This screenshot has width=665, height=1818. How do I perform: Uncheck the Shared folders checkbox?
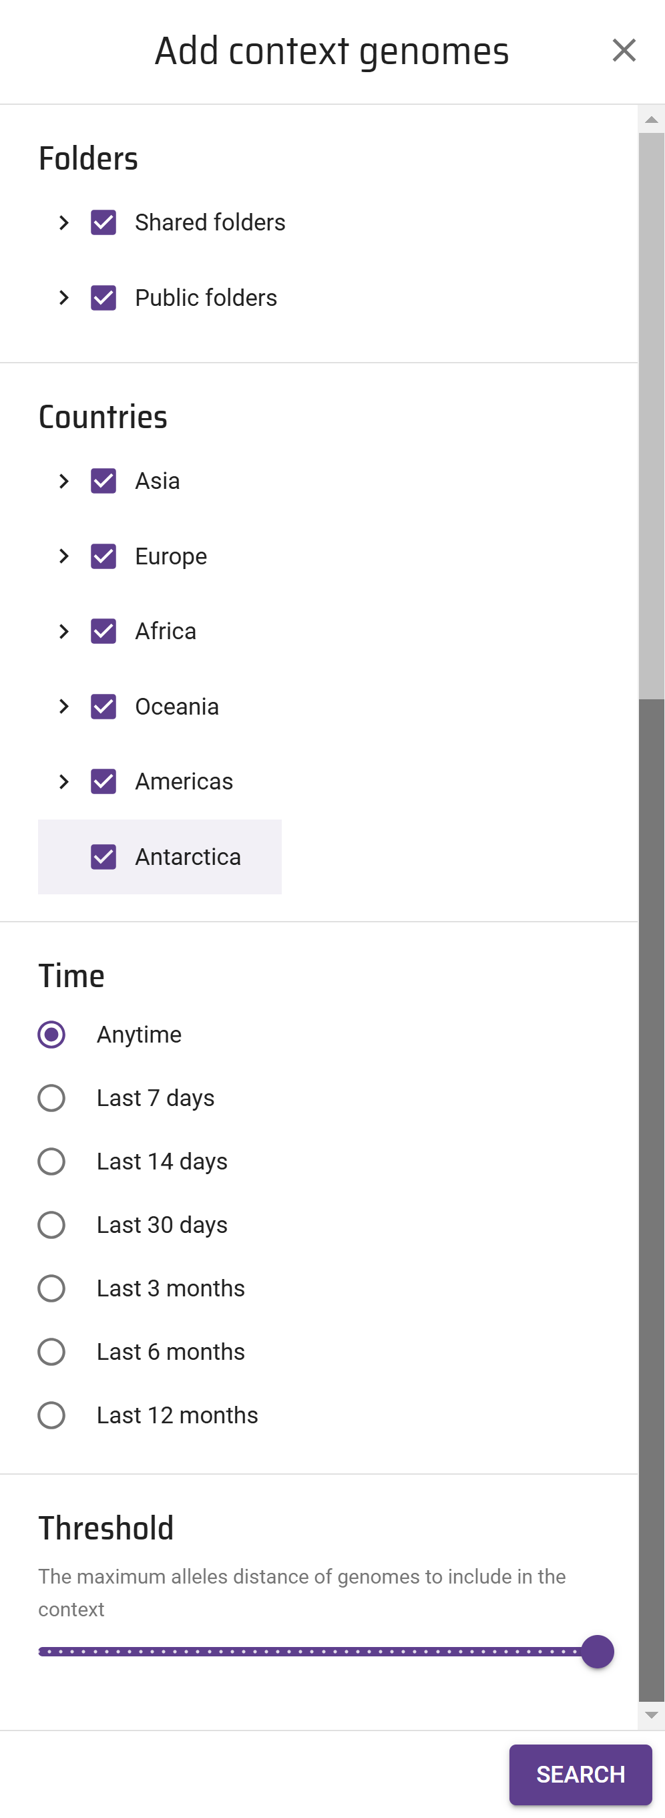(103, 223)
